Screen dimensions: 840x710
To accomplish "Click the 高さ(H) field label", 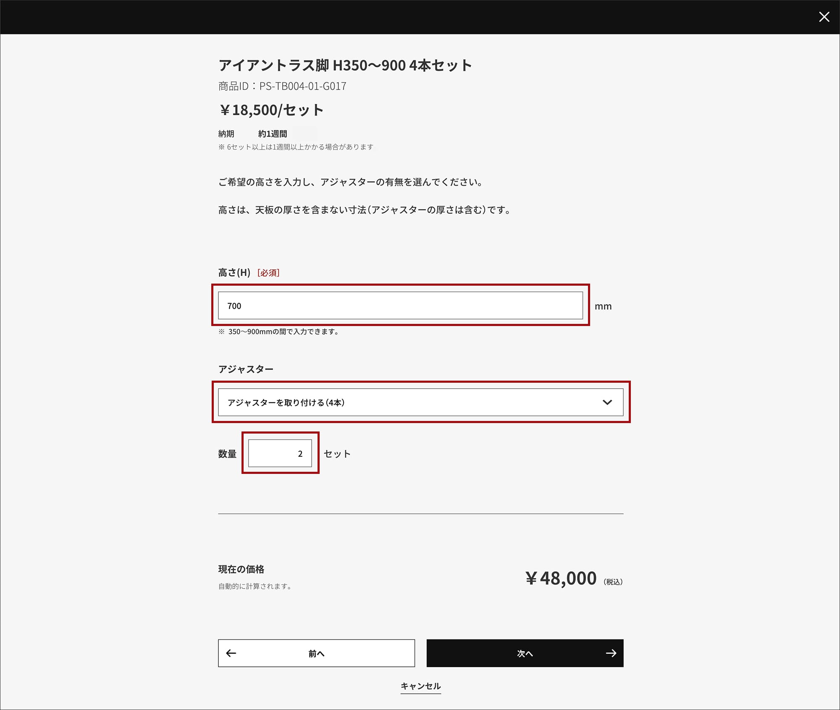I will click(234, 273).
